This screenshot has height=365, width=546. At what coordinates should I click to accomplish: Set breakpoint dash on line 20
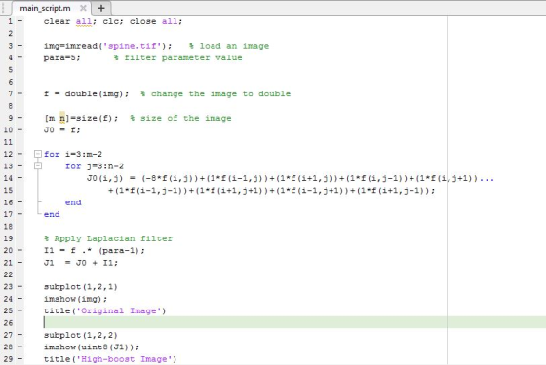pyautogui.click(x=19, y=250)
